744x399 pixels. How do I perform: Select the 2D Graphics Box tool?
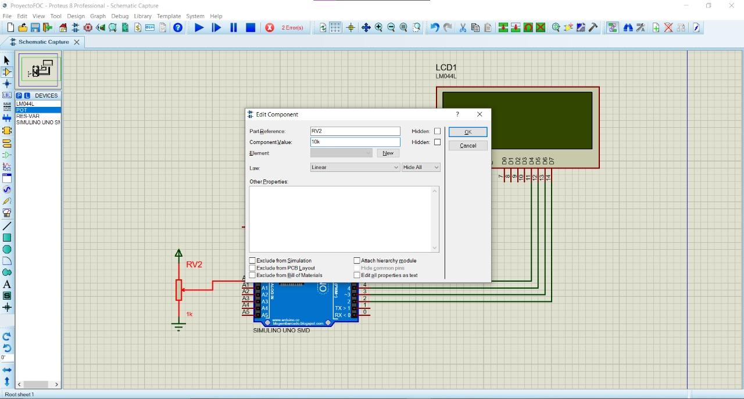pos(7,238)
